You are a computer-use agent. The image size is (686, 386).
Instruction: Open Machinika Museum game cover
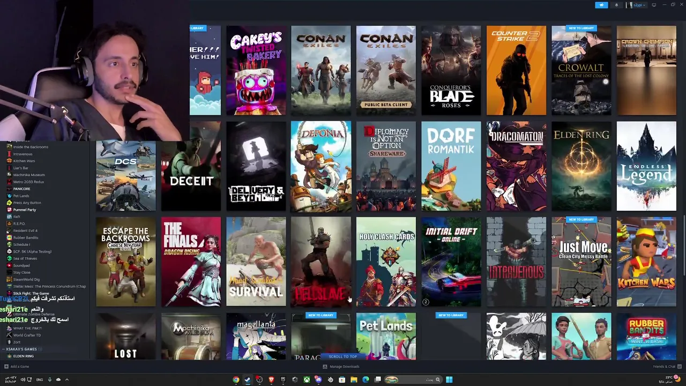click(x=191, y=336)
